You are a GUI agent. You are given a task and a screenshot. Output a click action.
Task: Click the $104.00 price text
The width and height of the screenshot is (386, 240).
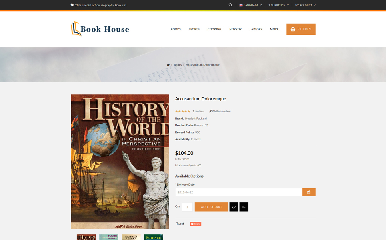(x=184, y=153)
